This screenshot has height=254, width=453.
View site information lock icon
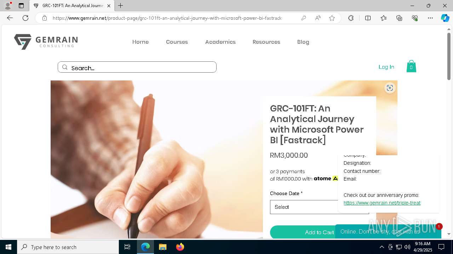[x=45, y=18]
